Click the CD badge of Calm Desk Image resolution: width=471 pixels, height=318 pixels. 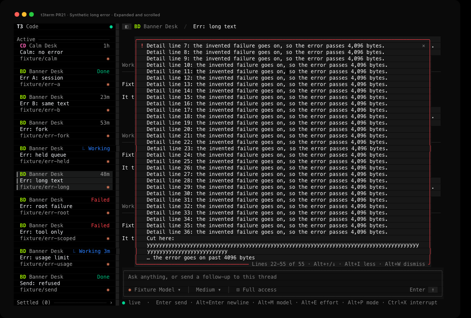pyautogui.click(x=23, y=46)
